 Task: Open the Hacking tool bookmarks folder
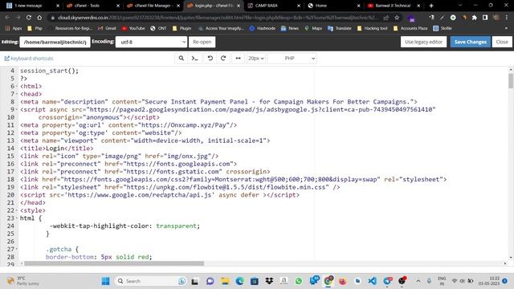click(x=373, y=29)
